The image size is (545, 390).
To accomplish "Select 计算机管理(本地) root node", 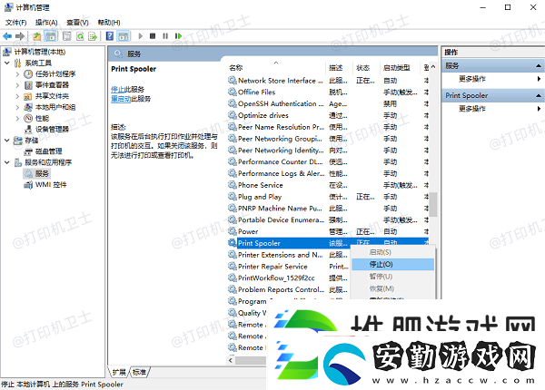I will (40, 52).
